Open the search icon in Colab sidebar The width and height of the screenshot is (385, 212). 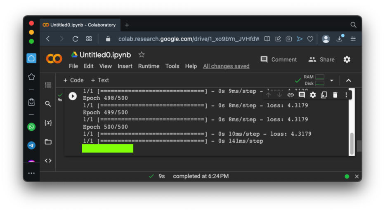pyautogui.click(x=48, y=104)
